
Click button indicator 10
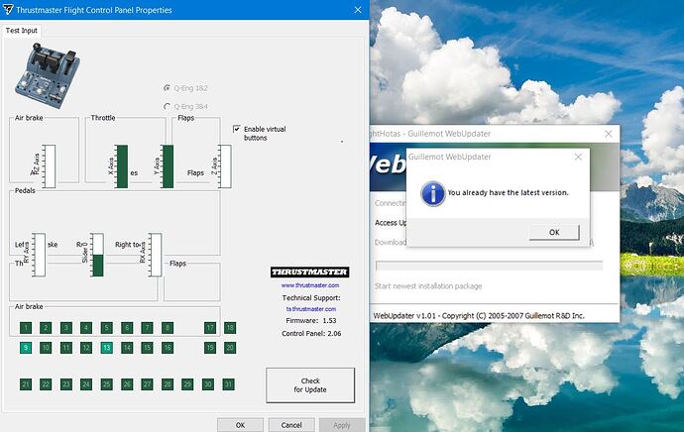[46, 348]
